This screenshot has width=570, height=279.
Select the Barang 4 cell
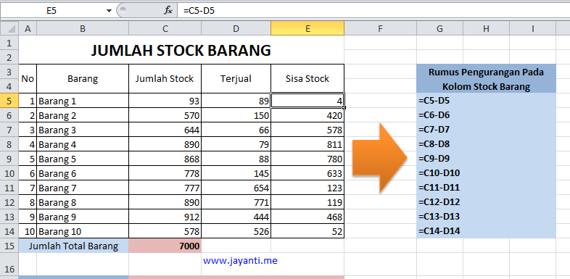[x=83, y=144]
